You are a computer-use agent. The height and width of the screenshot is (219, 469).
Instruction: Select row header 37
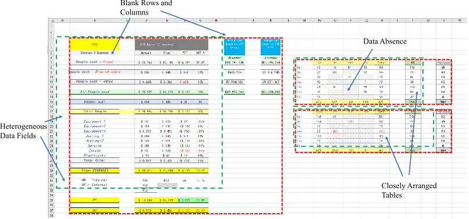point(51,211)
